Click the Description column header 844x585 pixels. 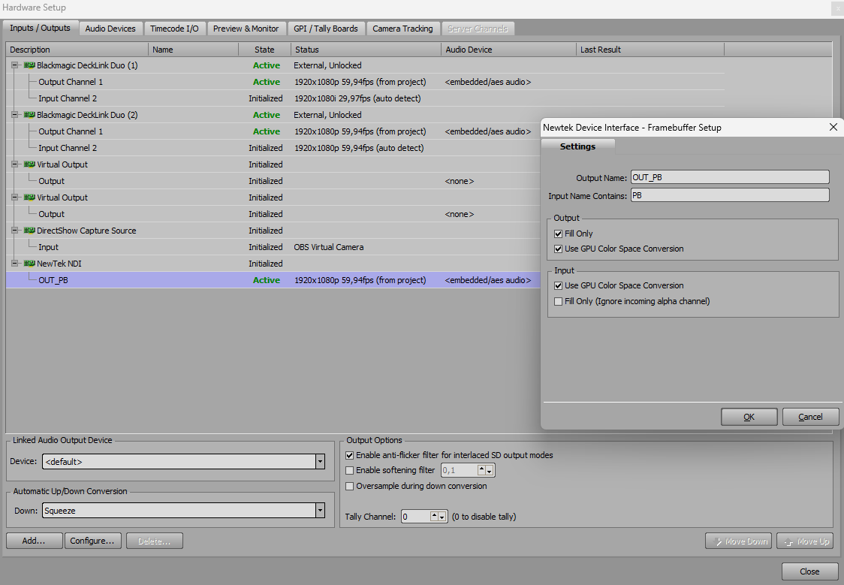click(x=77, y=50)
